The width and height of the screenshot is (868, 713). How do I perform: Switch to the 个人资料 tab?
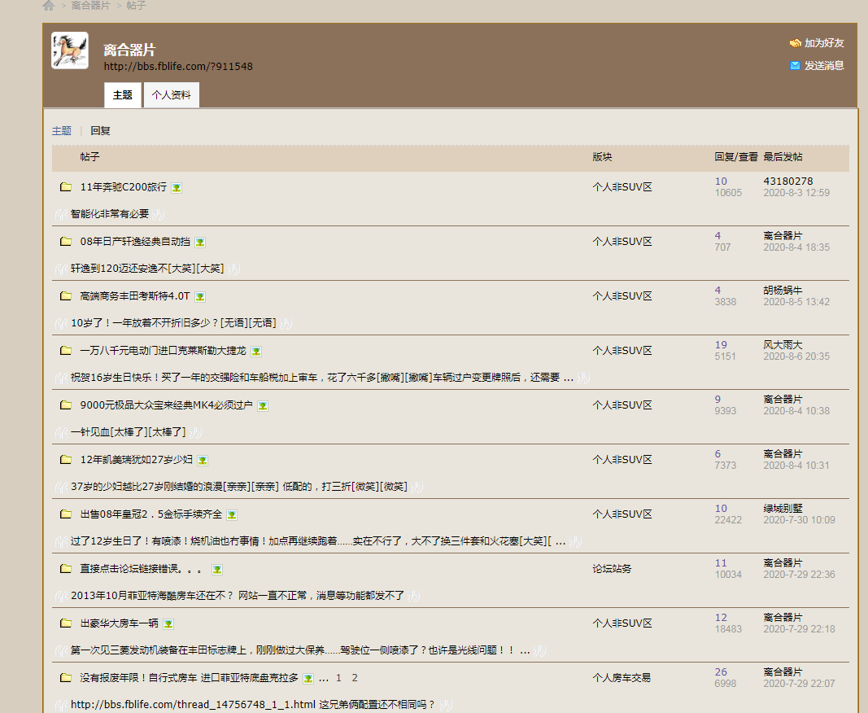[171, 95]
